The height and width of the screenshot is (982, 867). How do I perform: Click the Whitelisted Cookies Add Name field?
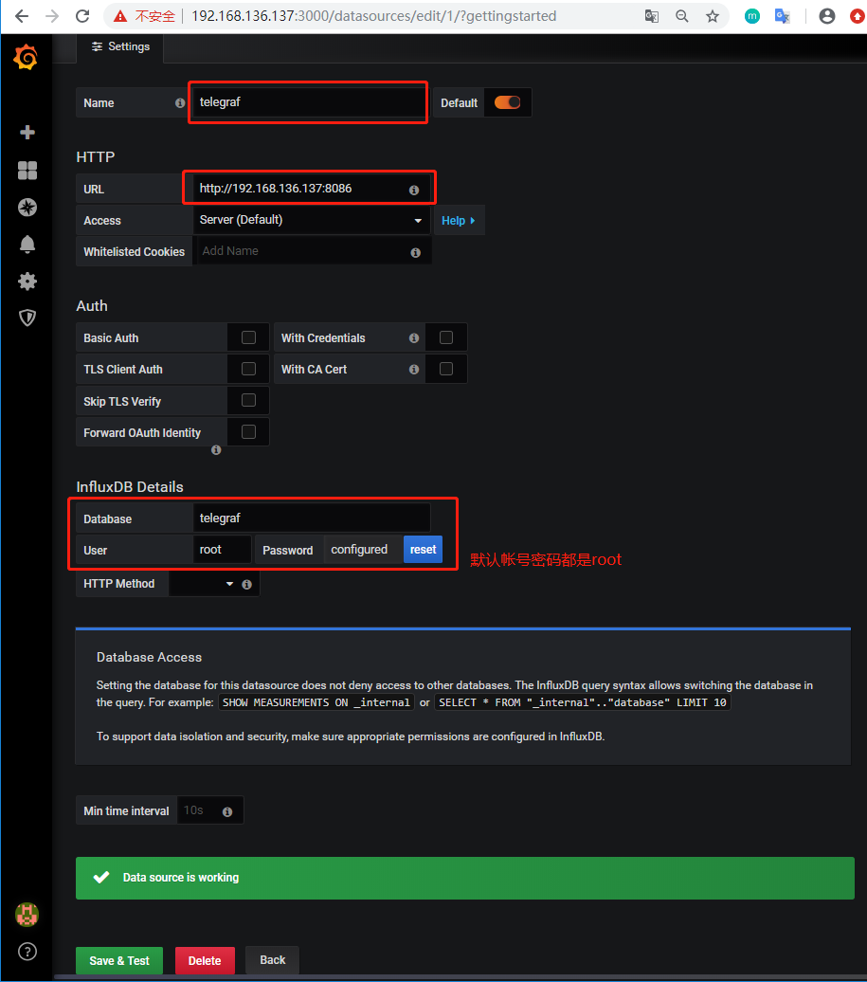point(313,251)
